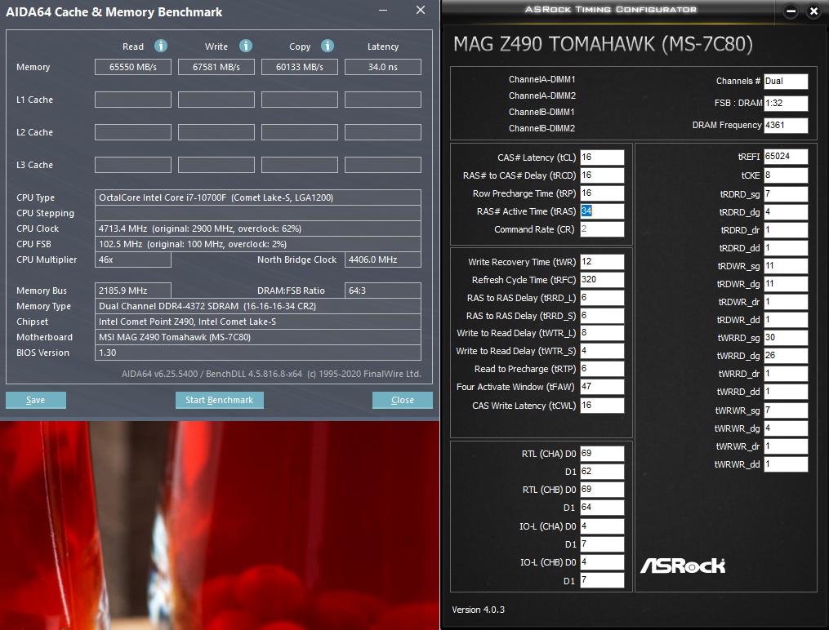Click the IO-L (CHA) D0 field
Image resolution: width=829 pixels, height=630 pixels.
[x=602, y=526]
